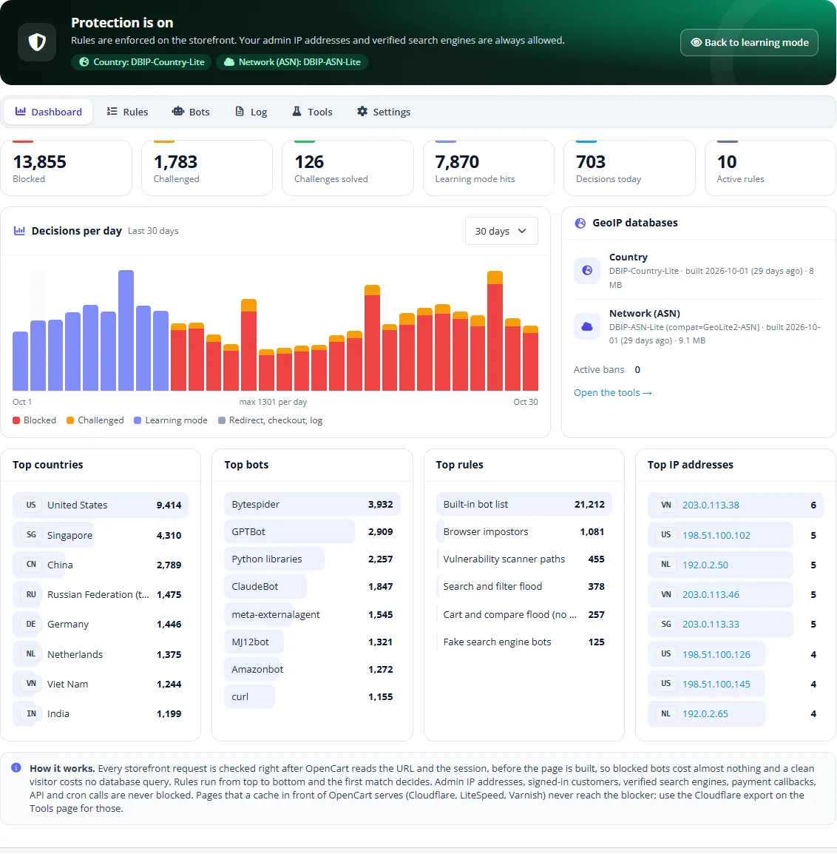Open IP address 192.0.2.50

705,565
